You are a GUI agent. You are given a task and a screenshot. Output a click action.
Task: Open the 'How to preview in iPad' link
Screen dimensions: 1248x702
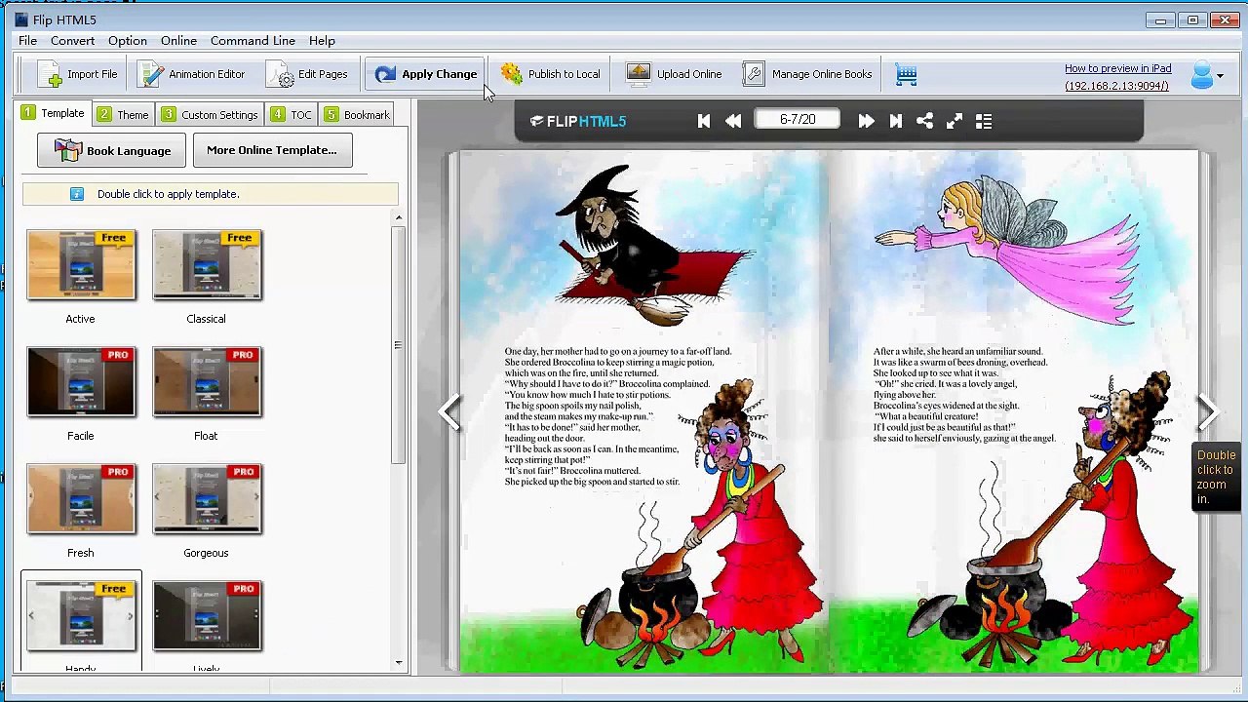coord(1117,68)
